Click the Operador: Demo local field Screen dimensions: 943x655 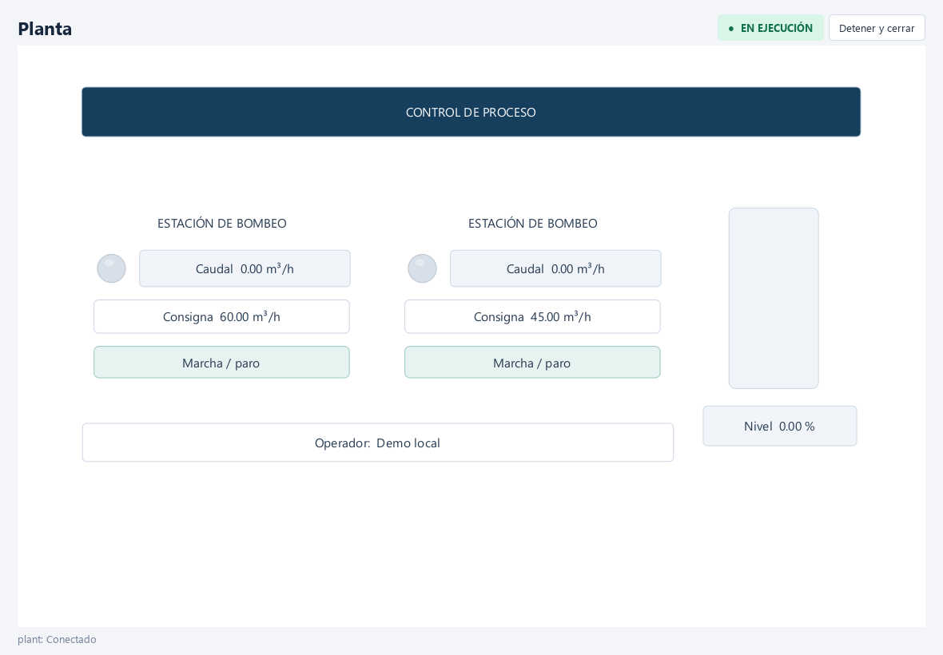[x=378, y=443]
